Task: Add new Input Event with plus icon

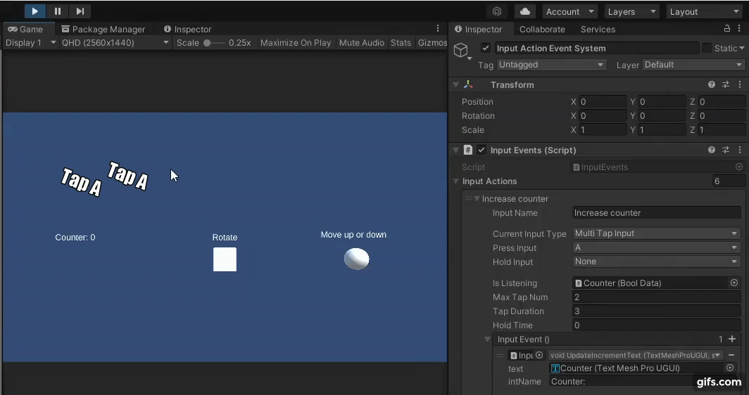Action: coord(732,339)
